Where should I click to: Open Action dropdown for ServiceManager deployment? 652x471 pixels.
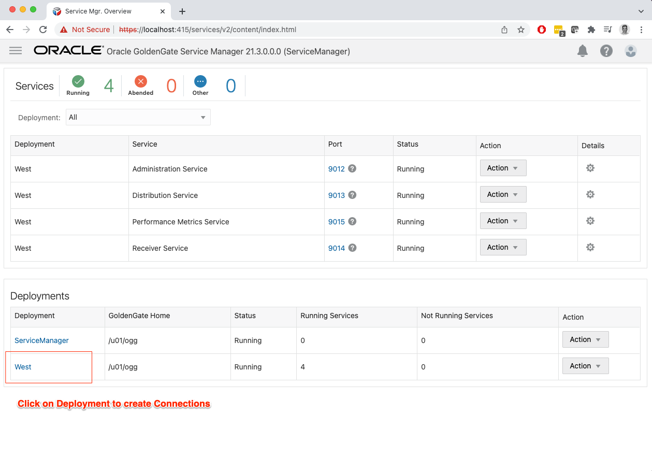(585, 340)
